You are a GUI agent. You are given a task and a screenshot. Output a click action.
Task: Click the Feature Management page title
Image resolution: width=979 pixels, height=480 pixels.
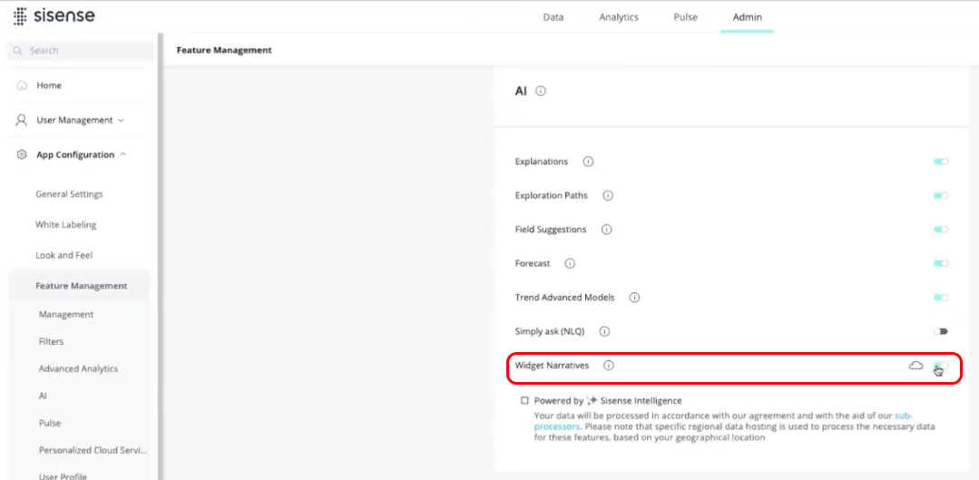(x=224, y=50)
